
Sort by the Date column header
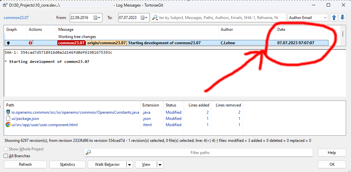click(302, 29)
